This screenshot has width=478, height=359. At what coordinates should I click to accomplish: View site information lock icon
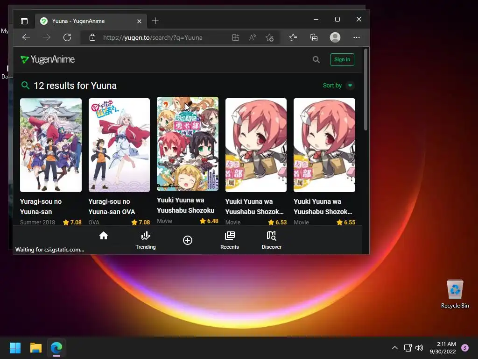click(92, 37)
